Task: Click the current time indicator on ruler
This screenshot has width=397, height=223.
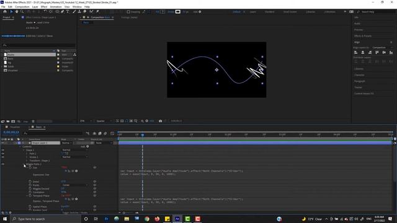Action: click(143, 135)
